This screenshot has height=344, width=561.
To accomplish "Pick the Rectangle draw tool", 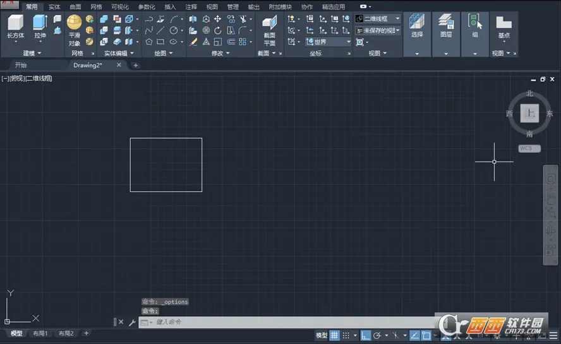I will point(160,42).
